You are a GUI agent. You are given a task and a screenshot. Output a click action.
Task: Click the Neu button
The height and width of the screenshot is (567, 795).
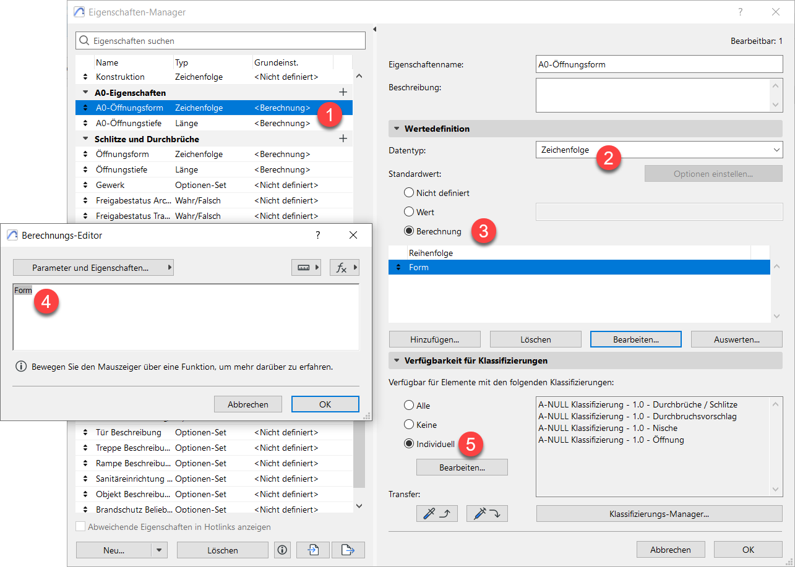tap(114, 550)
